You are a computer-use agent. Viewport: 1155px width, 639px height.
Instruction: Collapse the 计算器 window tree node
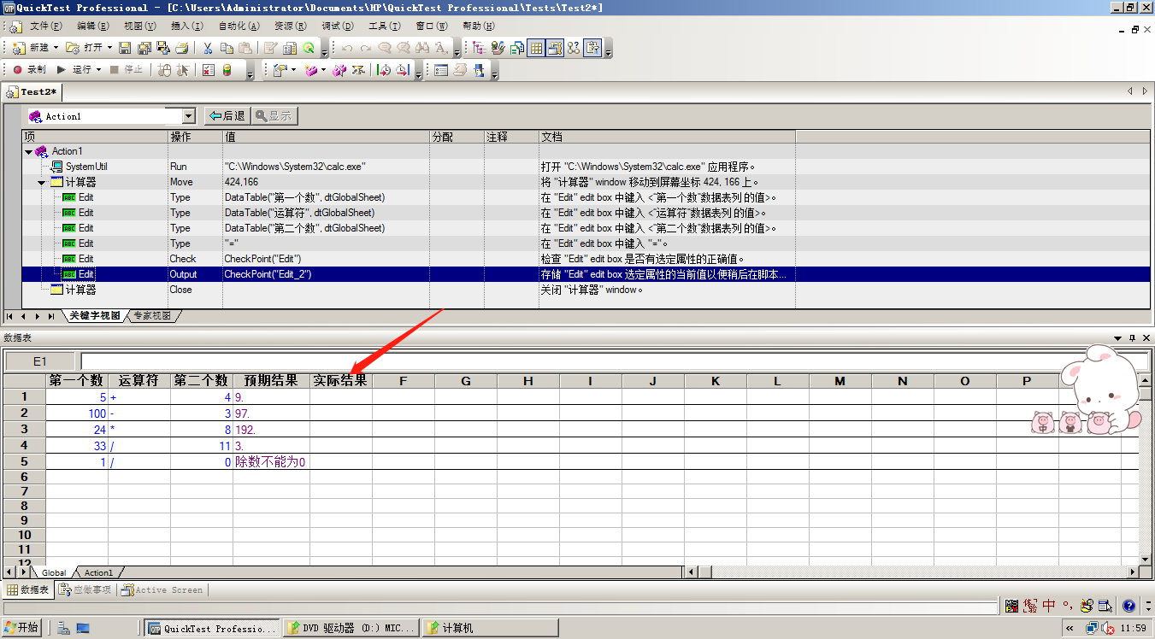click(42, 182)
